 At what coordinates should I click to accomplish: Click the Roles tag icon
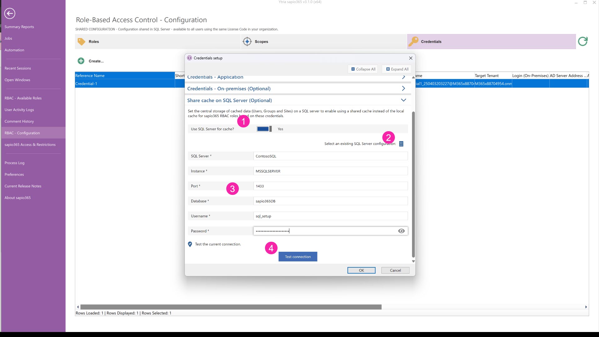click(81, 42)
